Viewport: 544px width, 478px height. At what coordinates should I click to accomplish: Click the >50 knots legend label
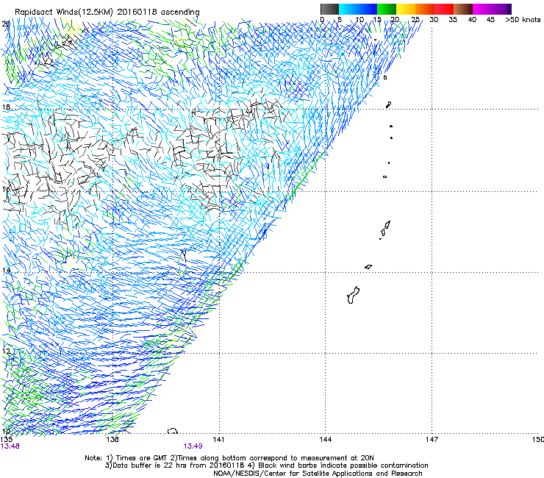pyautogui.click(x=523, y=20)
